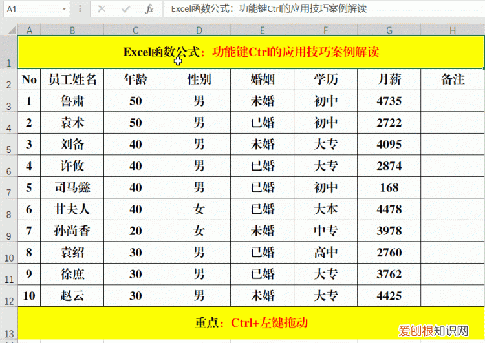
Task: Open the Insert Function fx icon
Action: (x=149, y=9)
